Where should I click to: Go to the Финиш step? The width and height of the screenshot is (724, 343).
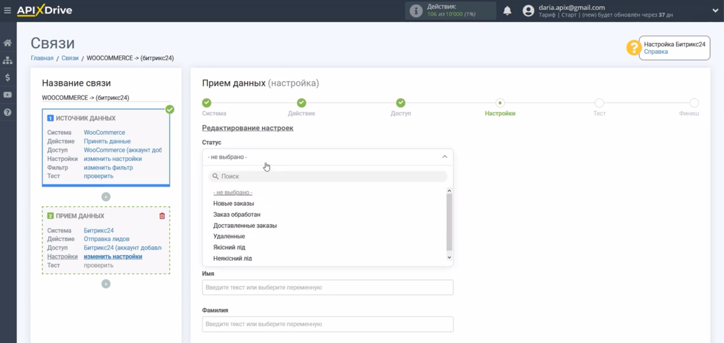point(694,103)
